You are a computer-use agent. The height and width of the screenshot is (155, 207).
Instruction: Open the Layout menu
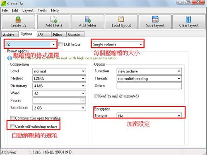coord(28,10)
